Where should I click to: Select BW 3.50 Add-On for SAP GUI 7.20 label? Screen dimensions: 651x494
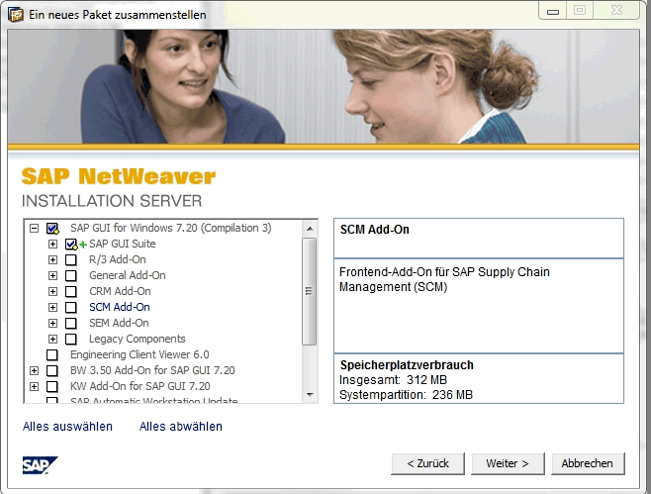click(152, 370)
